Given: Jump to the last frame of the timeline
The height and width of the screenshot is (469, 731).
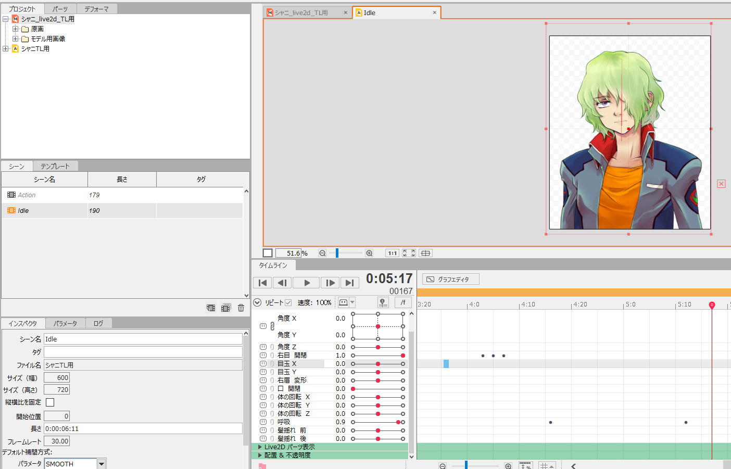Looking at the screenshot, I should 350,283.
